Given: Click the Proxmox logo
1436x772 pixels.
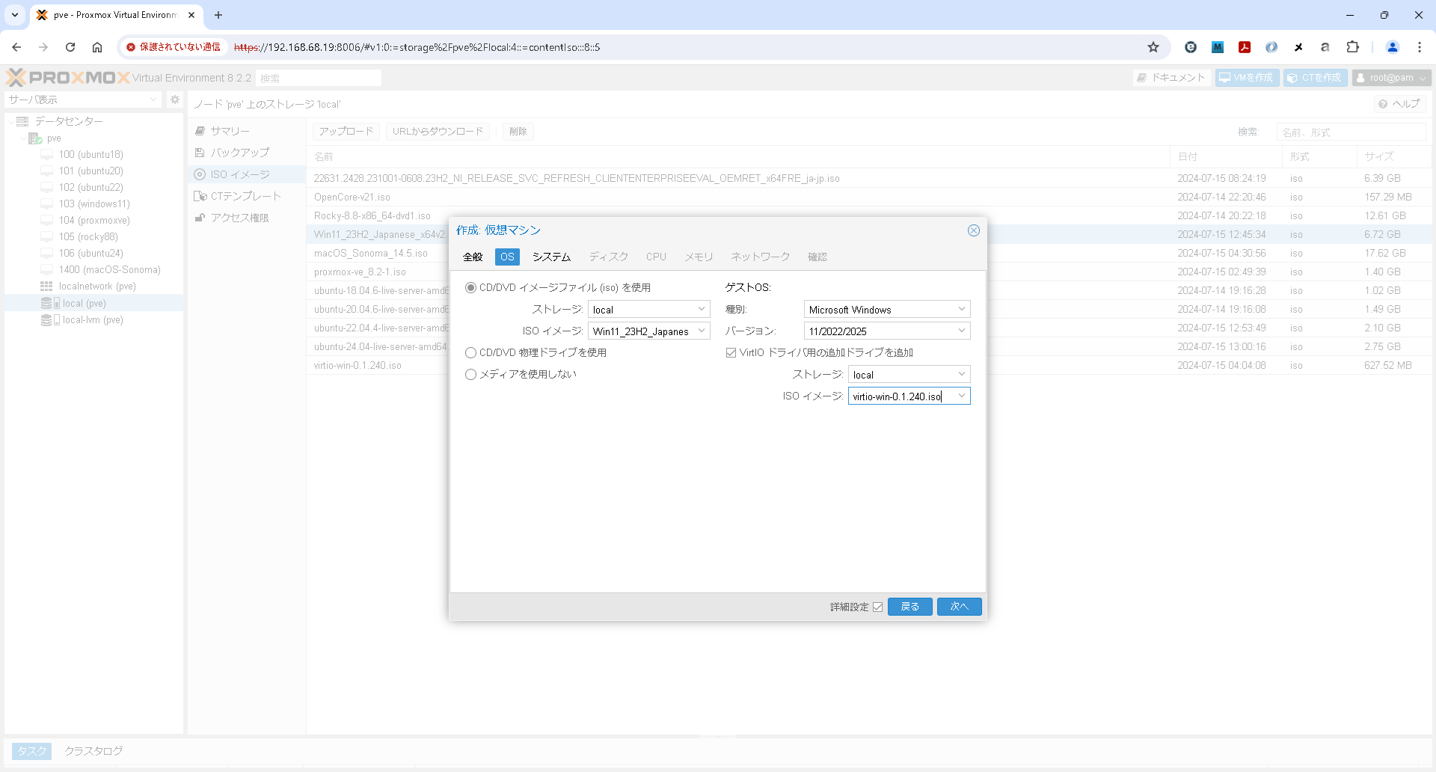Looking at the screenshot, I should (68, 78).
